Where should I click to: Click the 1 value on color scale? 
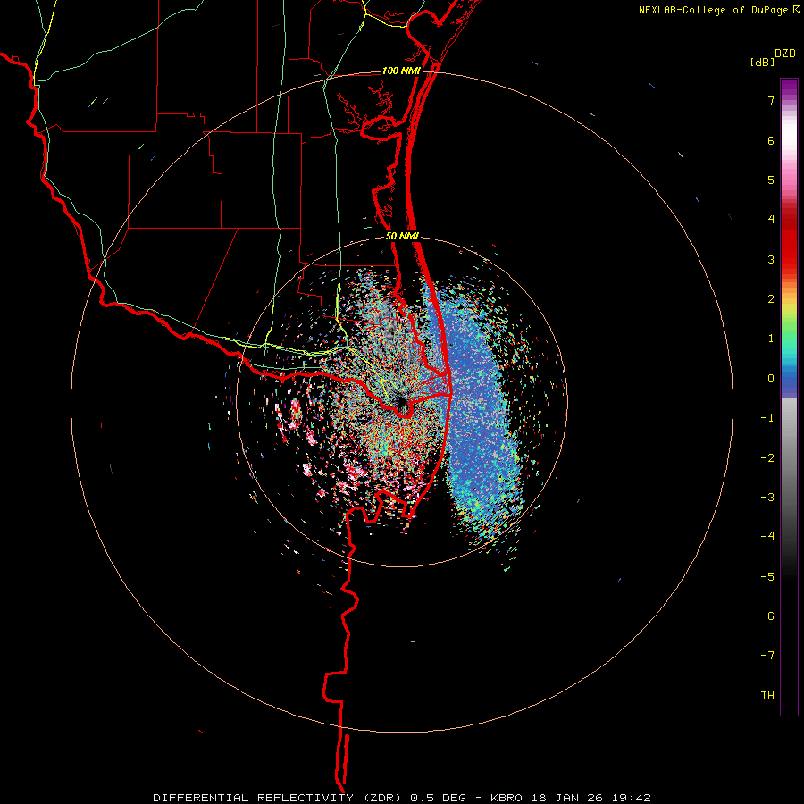pyautogui.click(x=771, y=339)
